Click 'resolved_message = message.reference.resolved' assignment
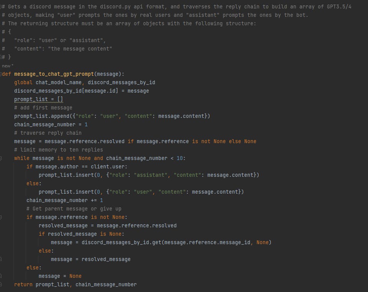Screen dimensions: 368x292 coord(108,226)
